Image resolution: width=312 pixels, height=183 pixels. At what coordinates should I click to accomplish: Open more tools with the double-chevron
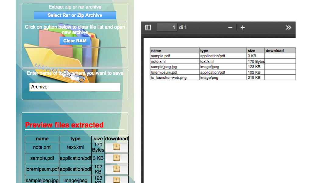click(x=288, y=27)
